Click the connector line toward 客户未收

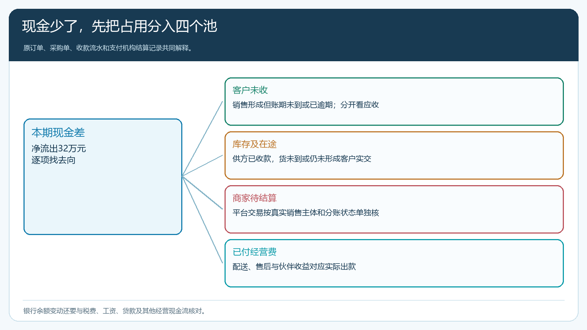click(x=203, y=139)
